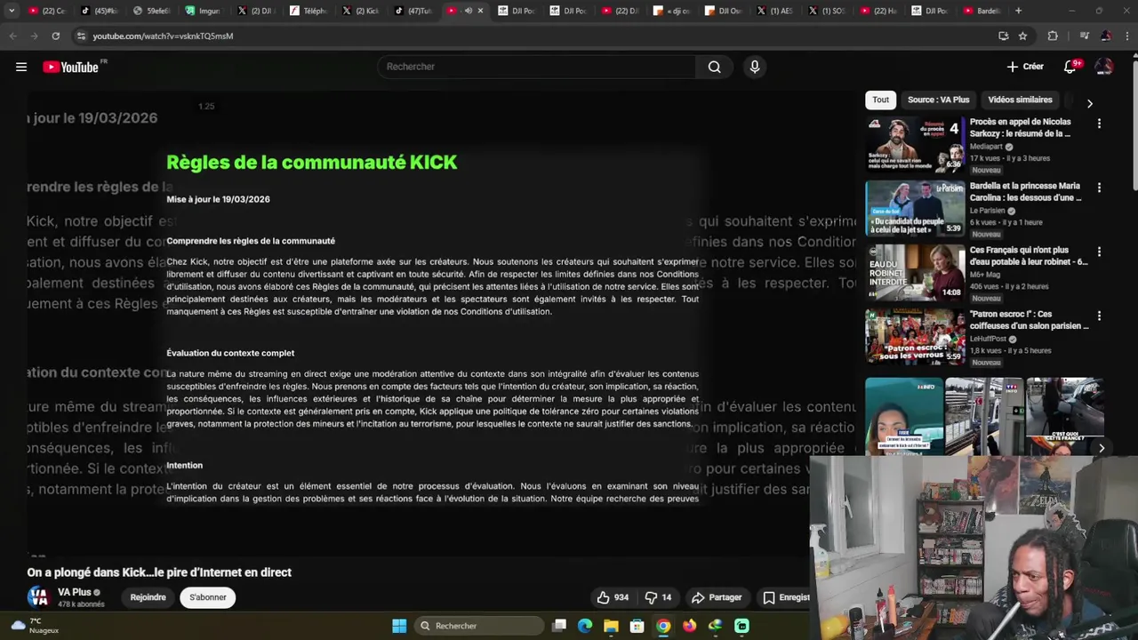Open Internet Download Manager taskbar icon
This screenshot has height=640, width=1138.
tap(715, 626)
